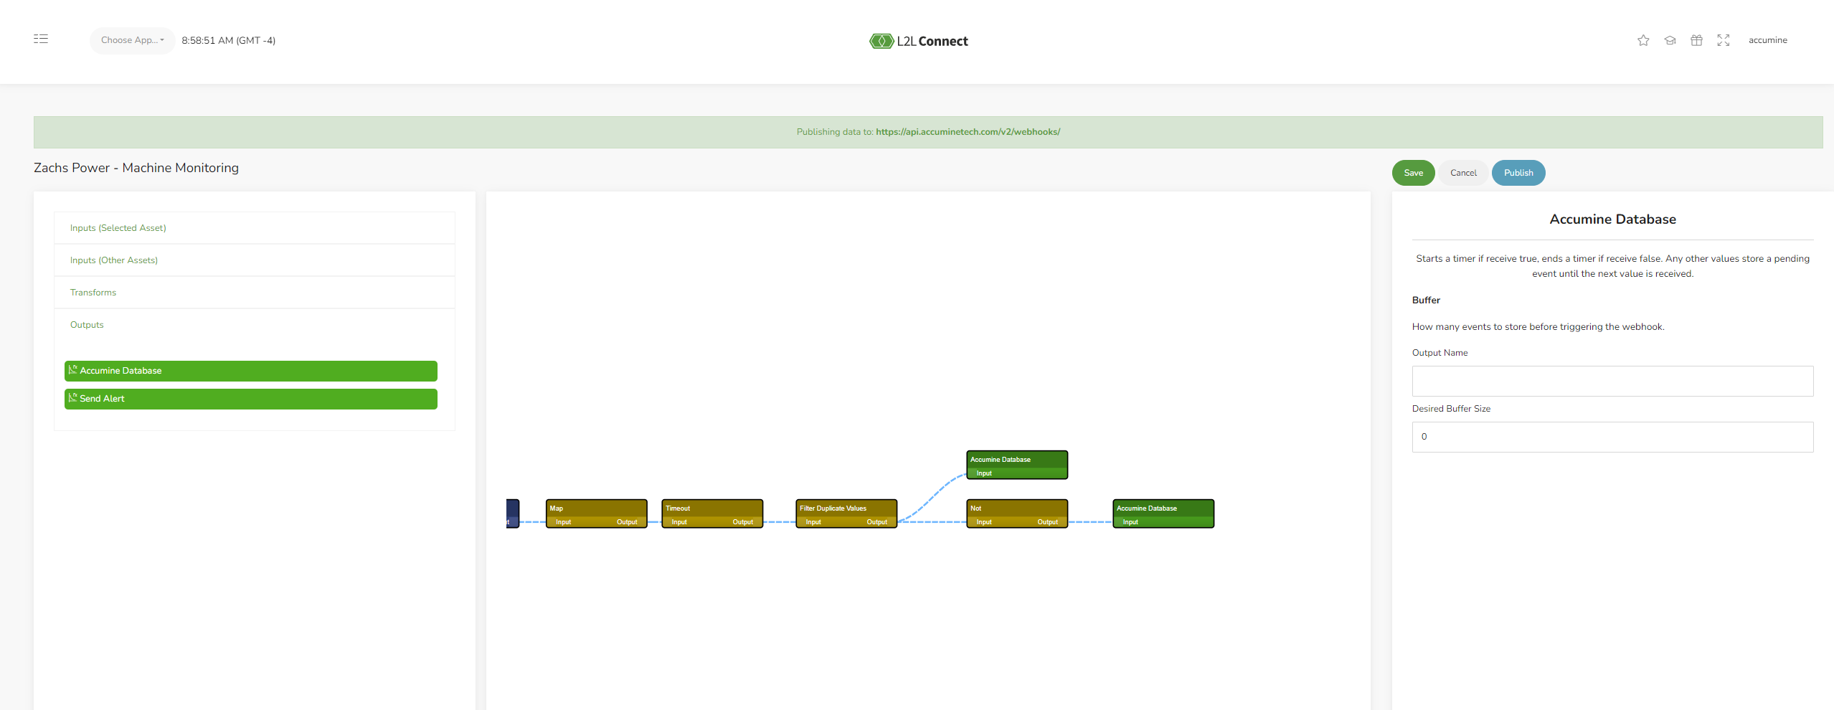The height and width of the screenshot is (710, 1834).
Task: Click the Input port of Timeout node
Action: click(679, 522)
